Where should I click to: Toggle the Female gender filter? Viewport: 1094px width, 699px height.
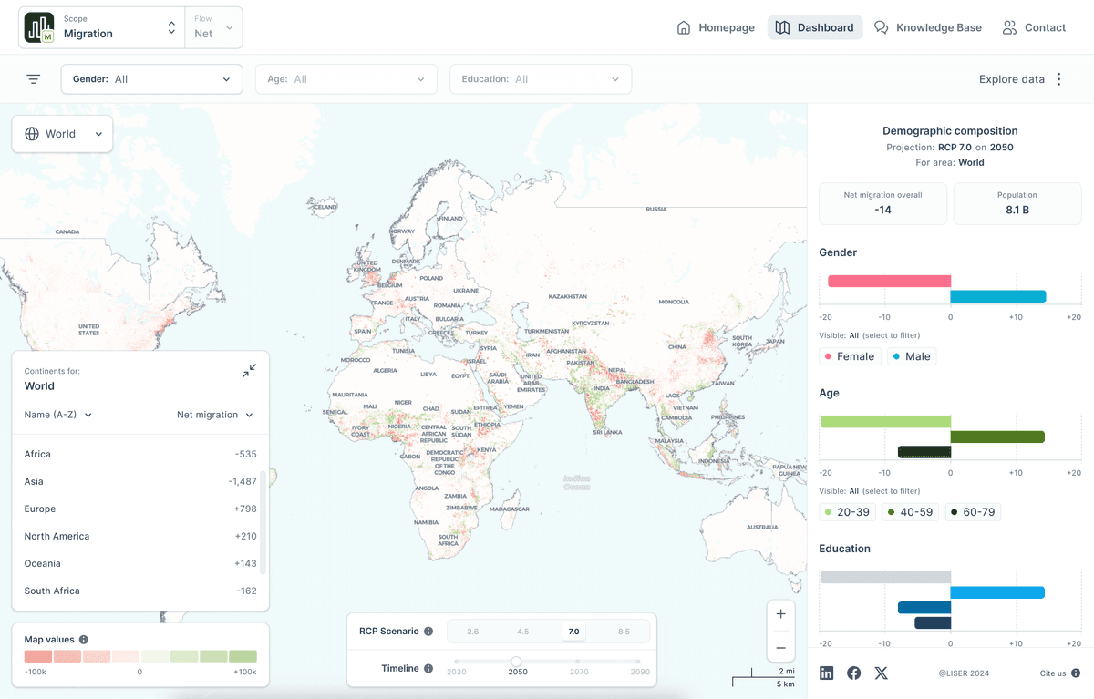[850, 356]
